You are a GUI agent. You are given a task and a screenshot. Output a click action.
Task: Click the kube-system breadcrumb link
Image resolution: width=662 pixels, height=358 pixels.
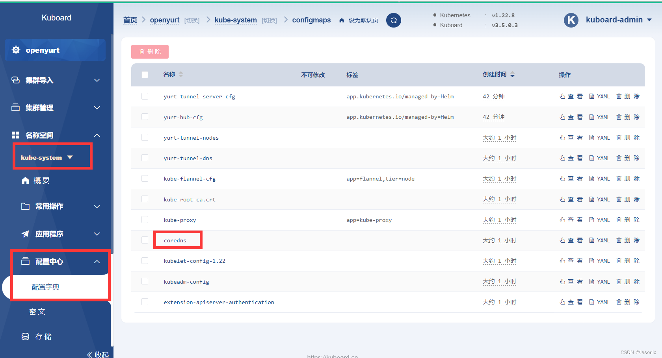(x=236, y=20)
